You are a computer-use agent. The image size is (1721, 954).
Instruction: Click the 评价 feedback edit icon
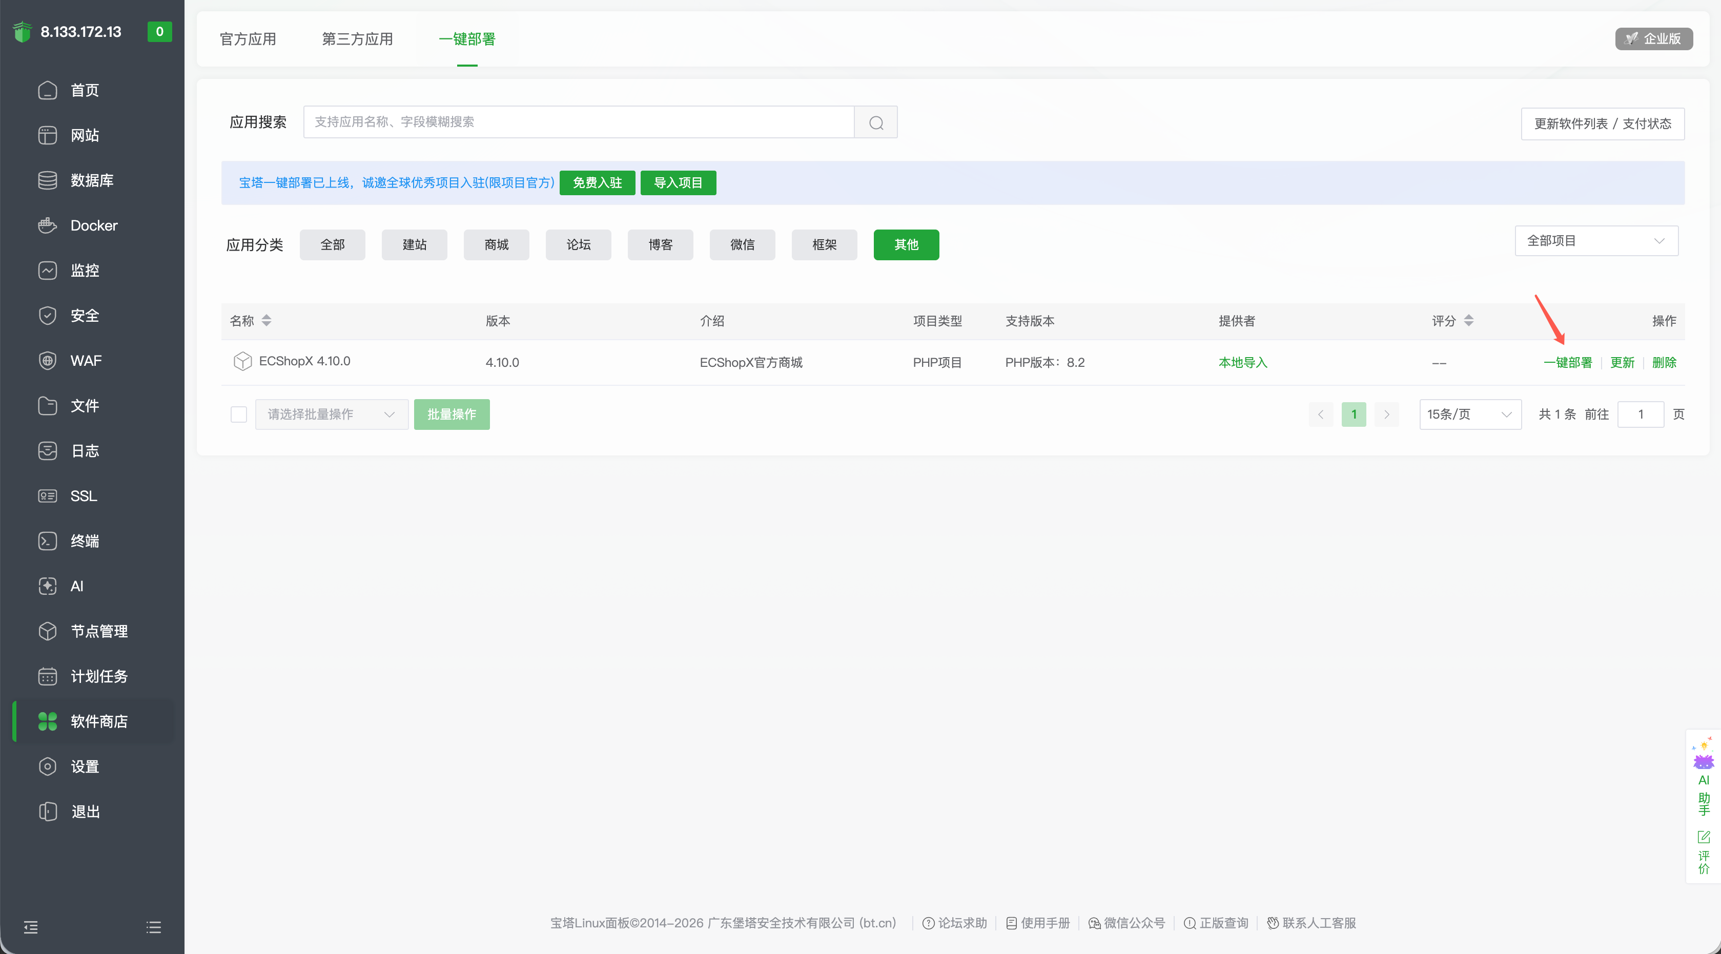coord(1704,837)
